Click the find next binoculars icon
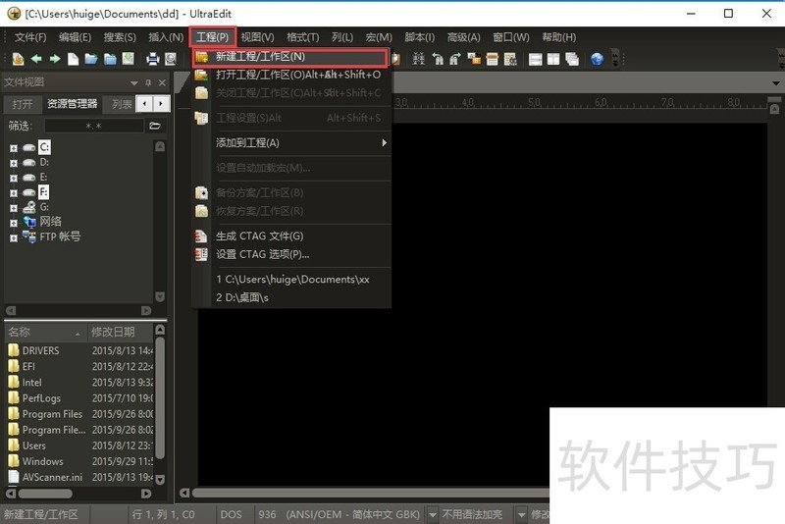 (x=455, y=59)
